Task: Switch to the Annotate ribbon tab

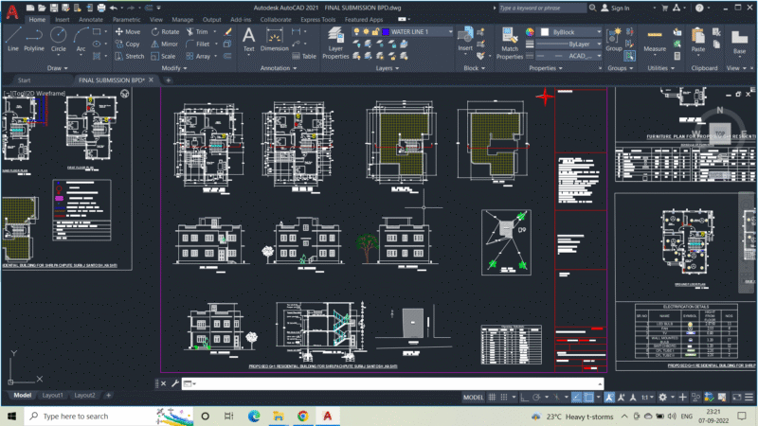Action: 91,19
